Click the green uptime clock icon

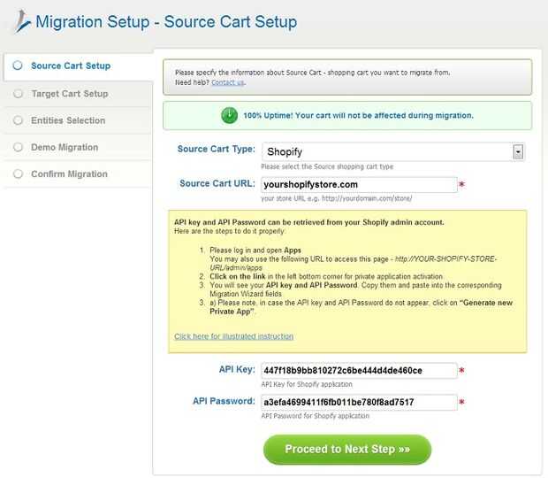(x=228, y=115)
